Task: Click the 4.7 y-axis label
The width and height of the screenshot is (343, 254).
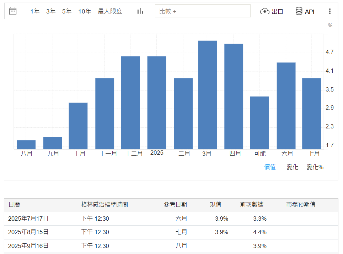Action: click(329, 52)
